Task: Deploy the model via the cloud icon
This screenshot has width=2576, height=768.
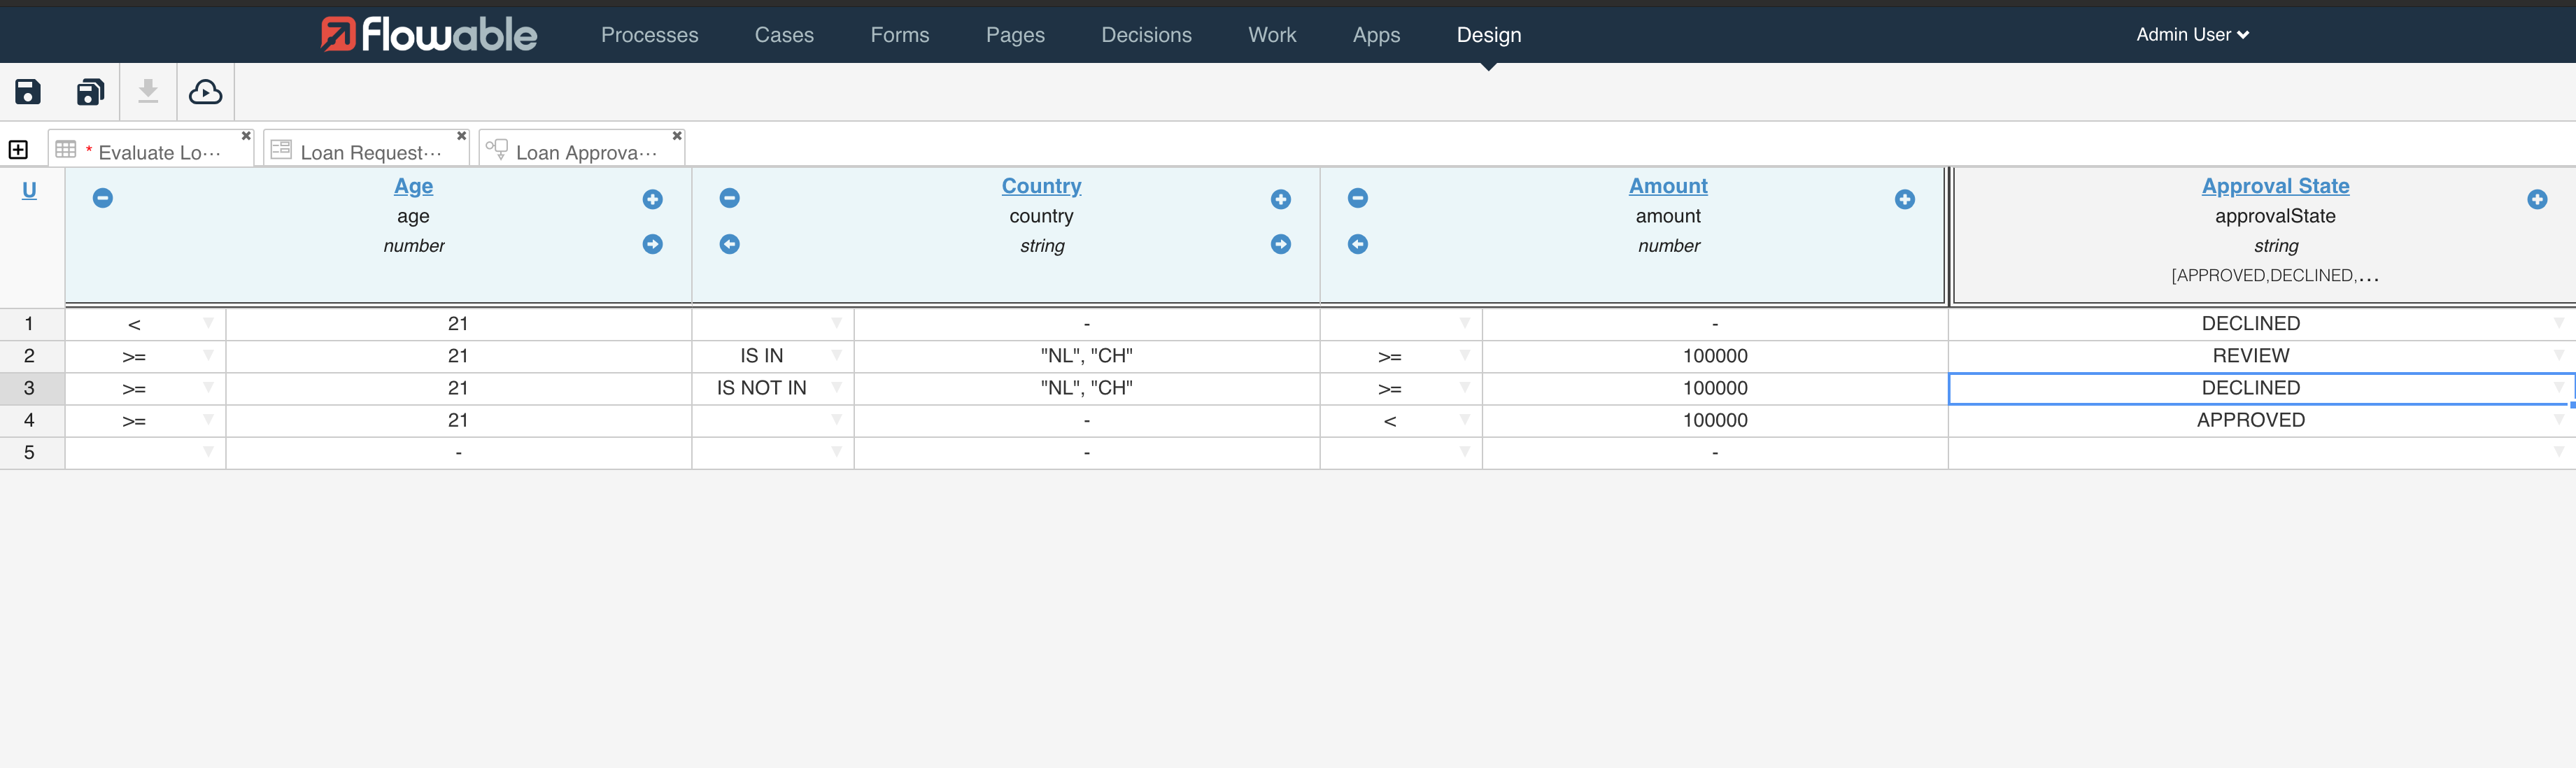Action: coord(205,92)
